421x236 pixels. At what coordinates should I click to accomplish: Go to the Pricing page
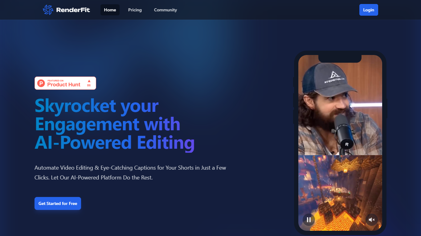tap(135, 10)
